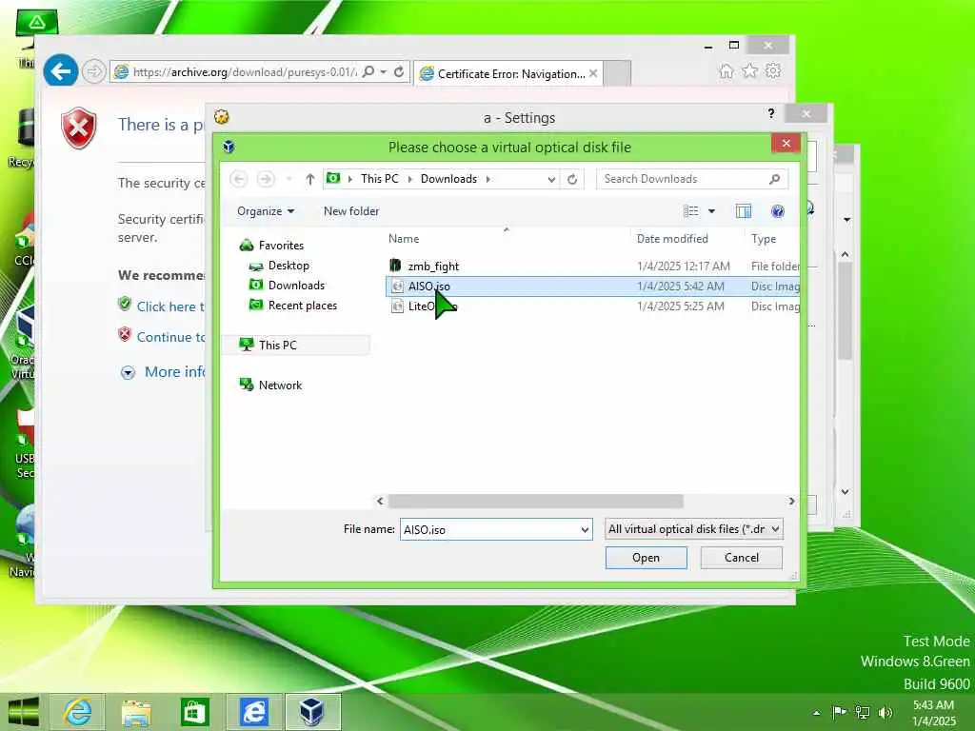Open recent locations dropdown in file dialog
Screen dimensions: 975x731
tap(289, 179)
